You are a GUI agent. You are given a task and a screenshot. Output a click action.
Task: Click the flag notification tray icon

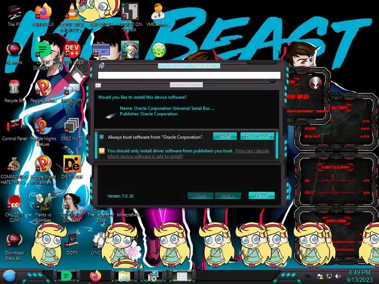point(320,276)
